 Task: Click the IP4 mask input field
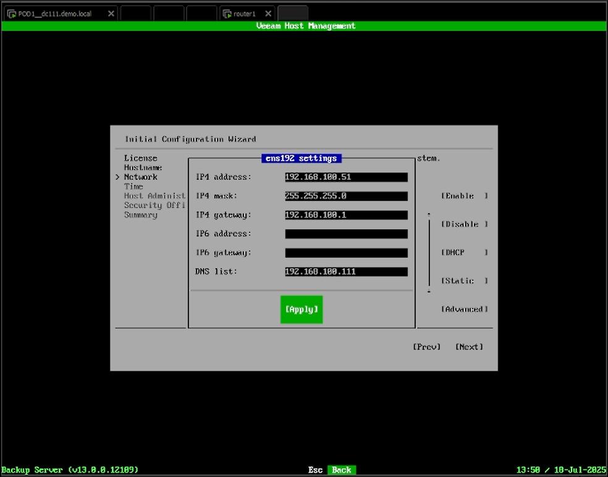(346, 196)
